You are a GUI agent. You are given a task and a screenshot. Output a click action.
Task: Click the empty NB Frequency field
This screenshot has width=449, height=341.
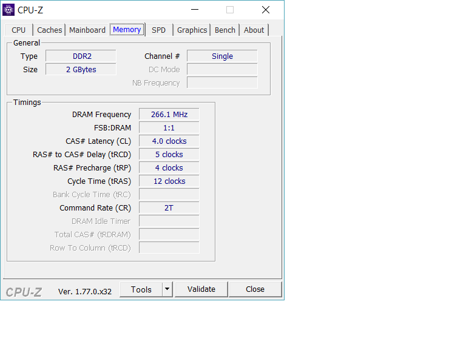(x=222, y=83)
